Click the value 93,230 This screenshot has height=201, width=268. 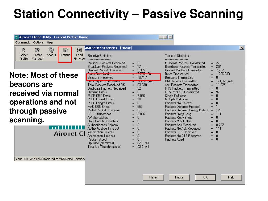(x=142, y=85)
